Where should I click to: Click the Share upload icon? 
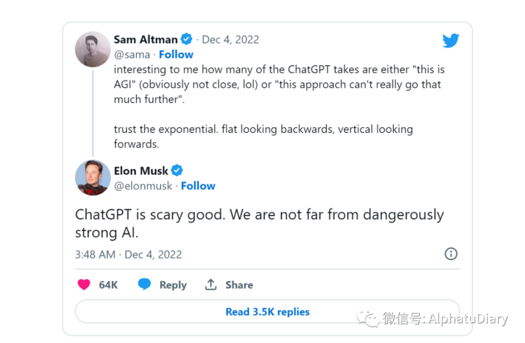(x=211, y=285)
